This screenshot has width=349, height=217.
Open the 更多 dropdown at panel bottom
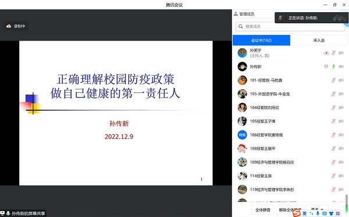coord(318,209)
